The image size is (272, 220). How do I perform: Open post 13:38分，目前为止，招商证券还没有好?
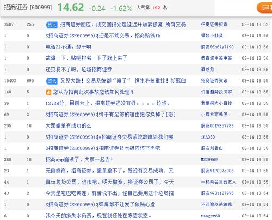click(108, 103)
